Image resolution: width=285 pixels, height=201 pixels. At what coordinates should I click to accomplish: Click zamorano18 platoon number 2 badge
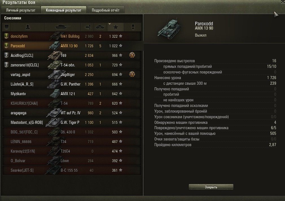tap(6, 65)
